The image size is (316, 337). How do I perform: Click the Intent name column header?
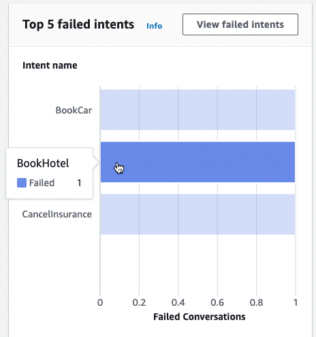(x=50, y=65)
